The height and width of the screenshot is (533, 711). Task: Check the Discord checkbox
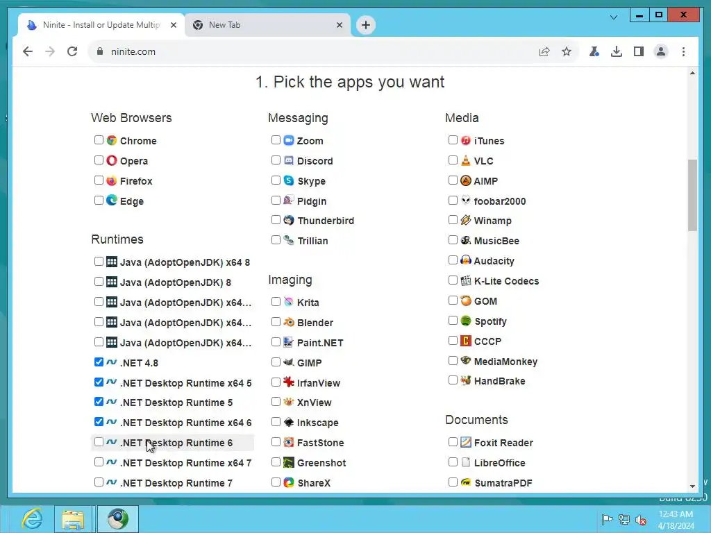click(x=276, y=160)
